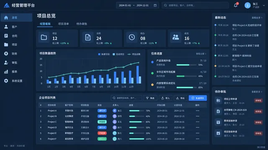Viewport: 268px width, 150px height.
Task: Click the Project D row name
Action: pyautogui.click(x=52, y=127)
